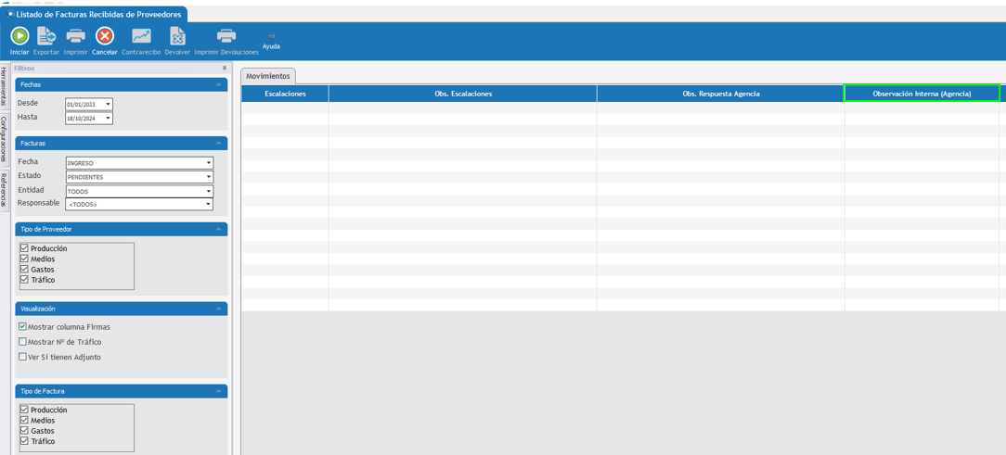Toggle Mostrar columna Firmas checkbox
Viewport: 1006px width, 455px height.
point(23,327)
